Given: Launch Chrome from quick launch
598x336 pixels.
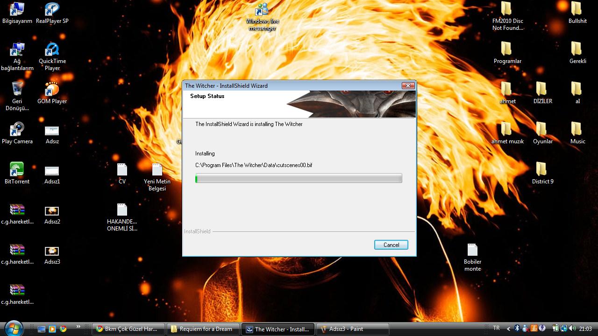Looking at the screenshot, I should click(x=63, y=329).
